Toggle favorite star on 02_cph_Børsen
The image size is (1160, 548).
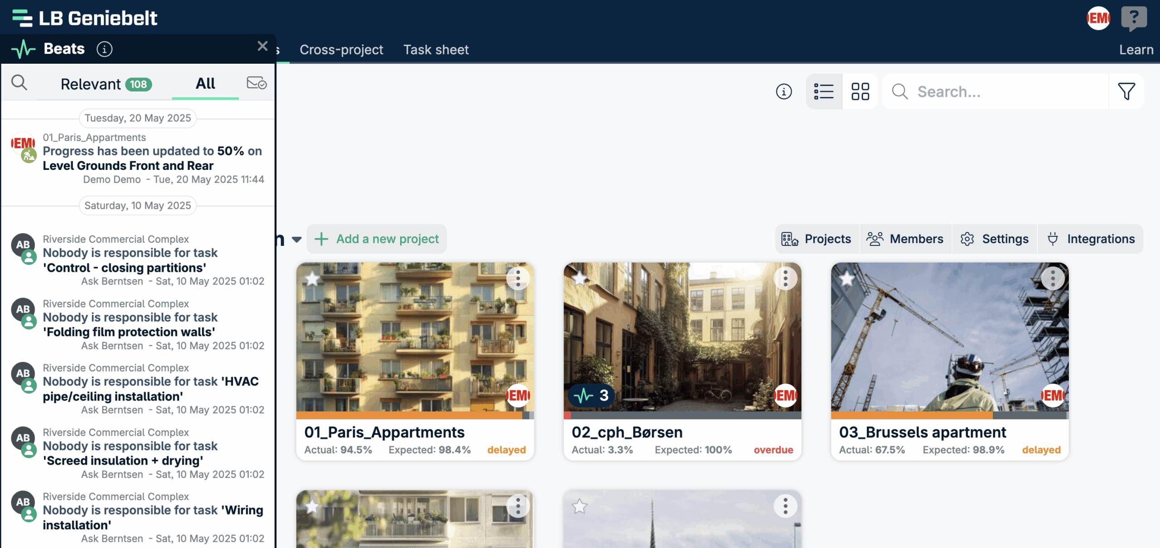tap(580, 279)
